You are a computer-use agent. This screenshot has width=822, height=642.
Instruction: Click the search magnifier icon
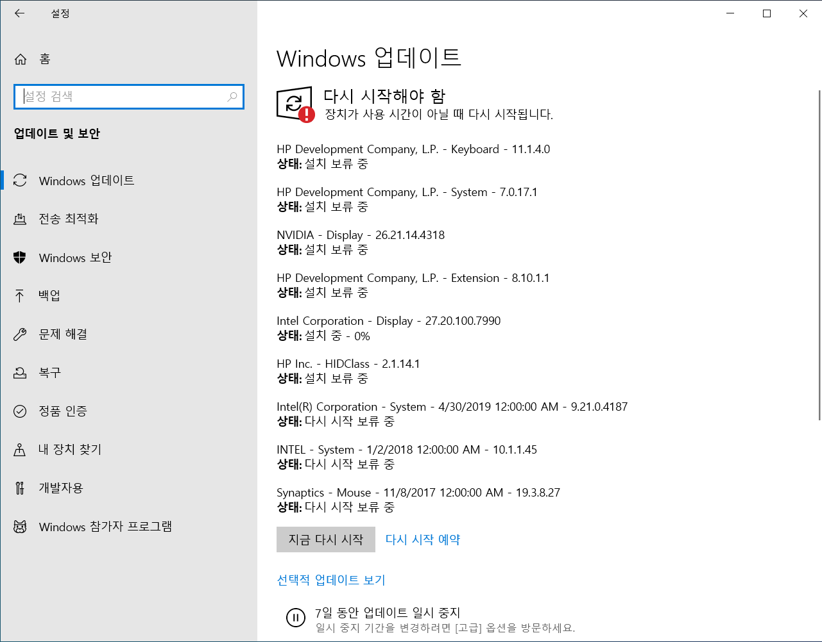[x=232, y=97]
